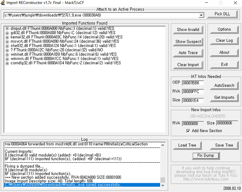Run Auto Trace

[x=188, y=53]
